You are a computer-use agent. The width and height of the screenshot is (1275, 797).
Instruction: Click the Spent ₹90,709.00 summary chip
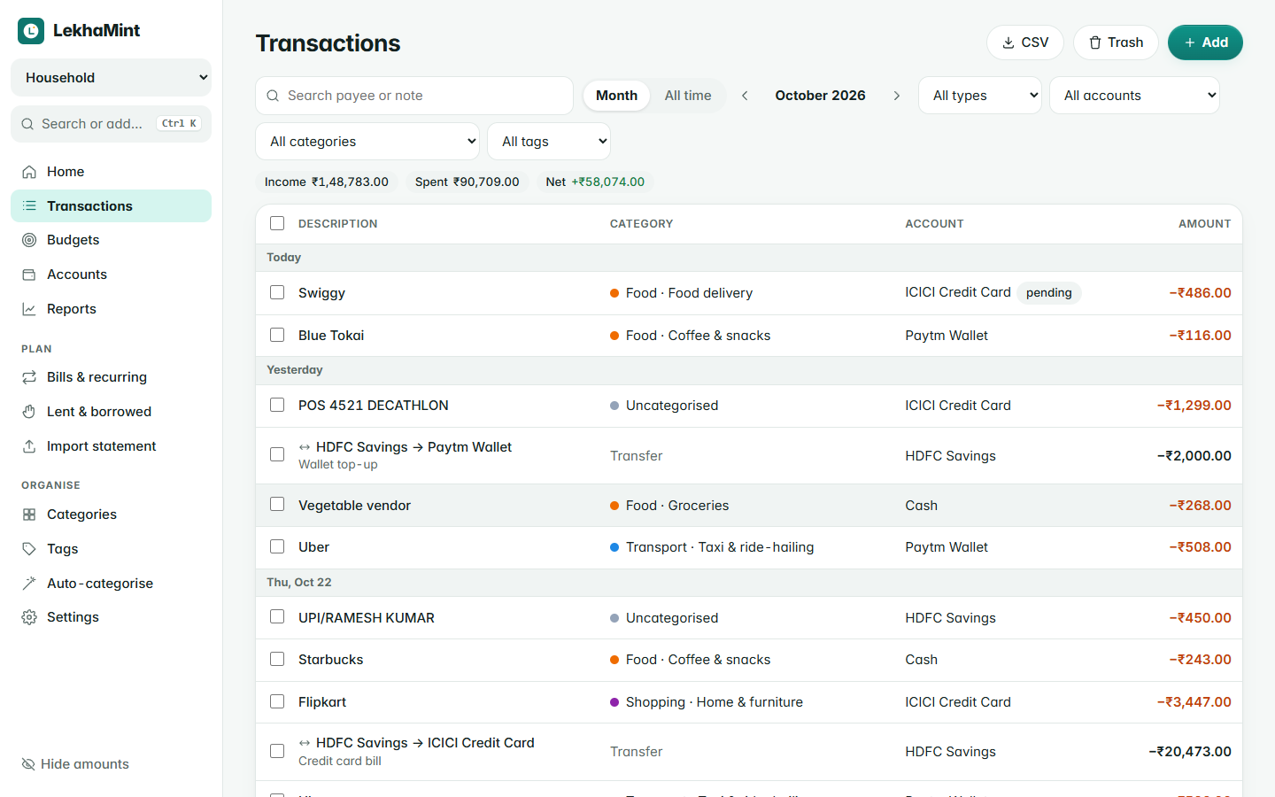467,182
